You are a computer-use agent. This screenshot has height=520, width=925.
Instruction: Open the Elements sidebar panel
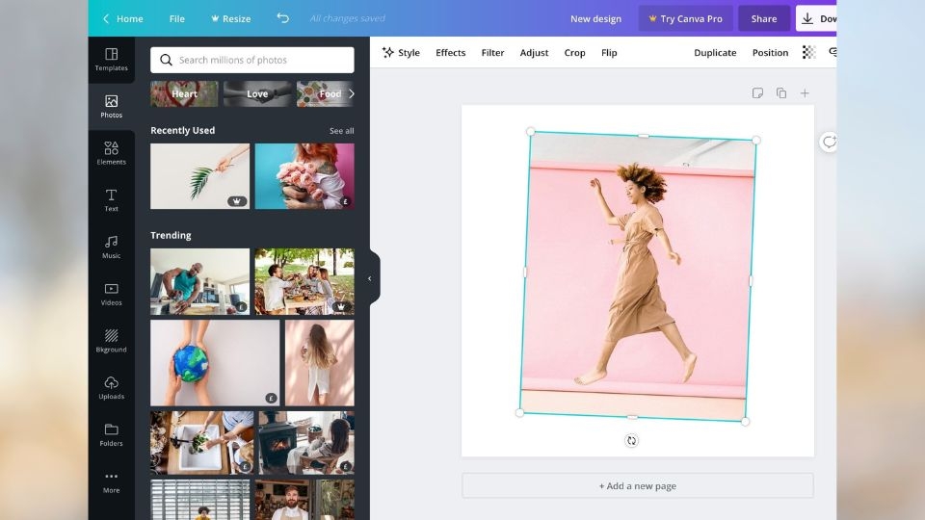pos(112,153)
